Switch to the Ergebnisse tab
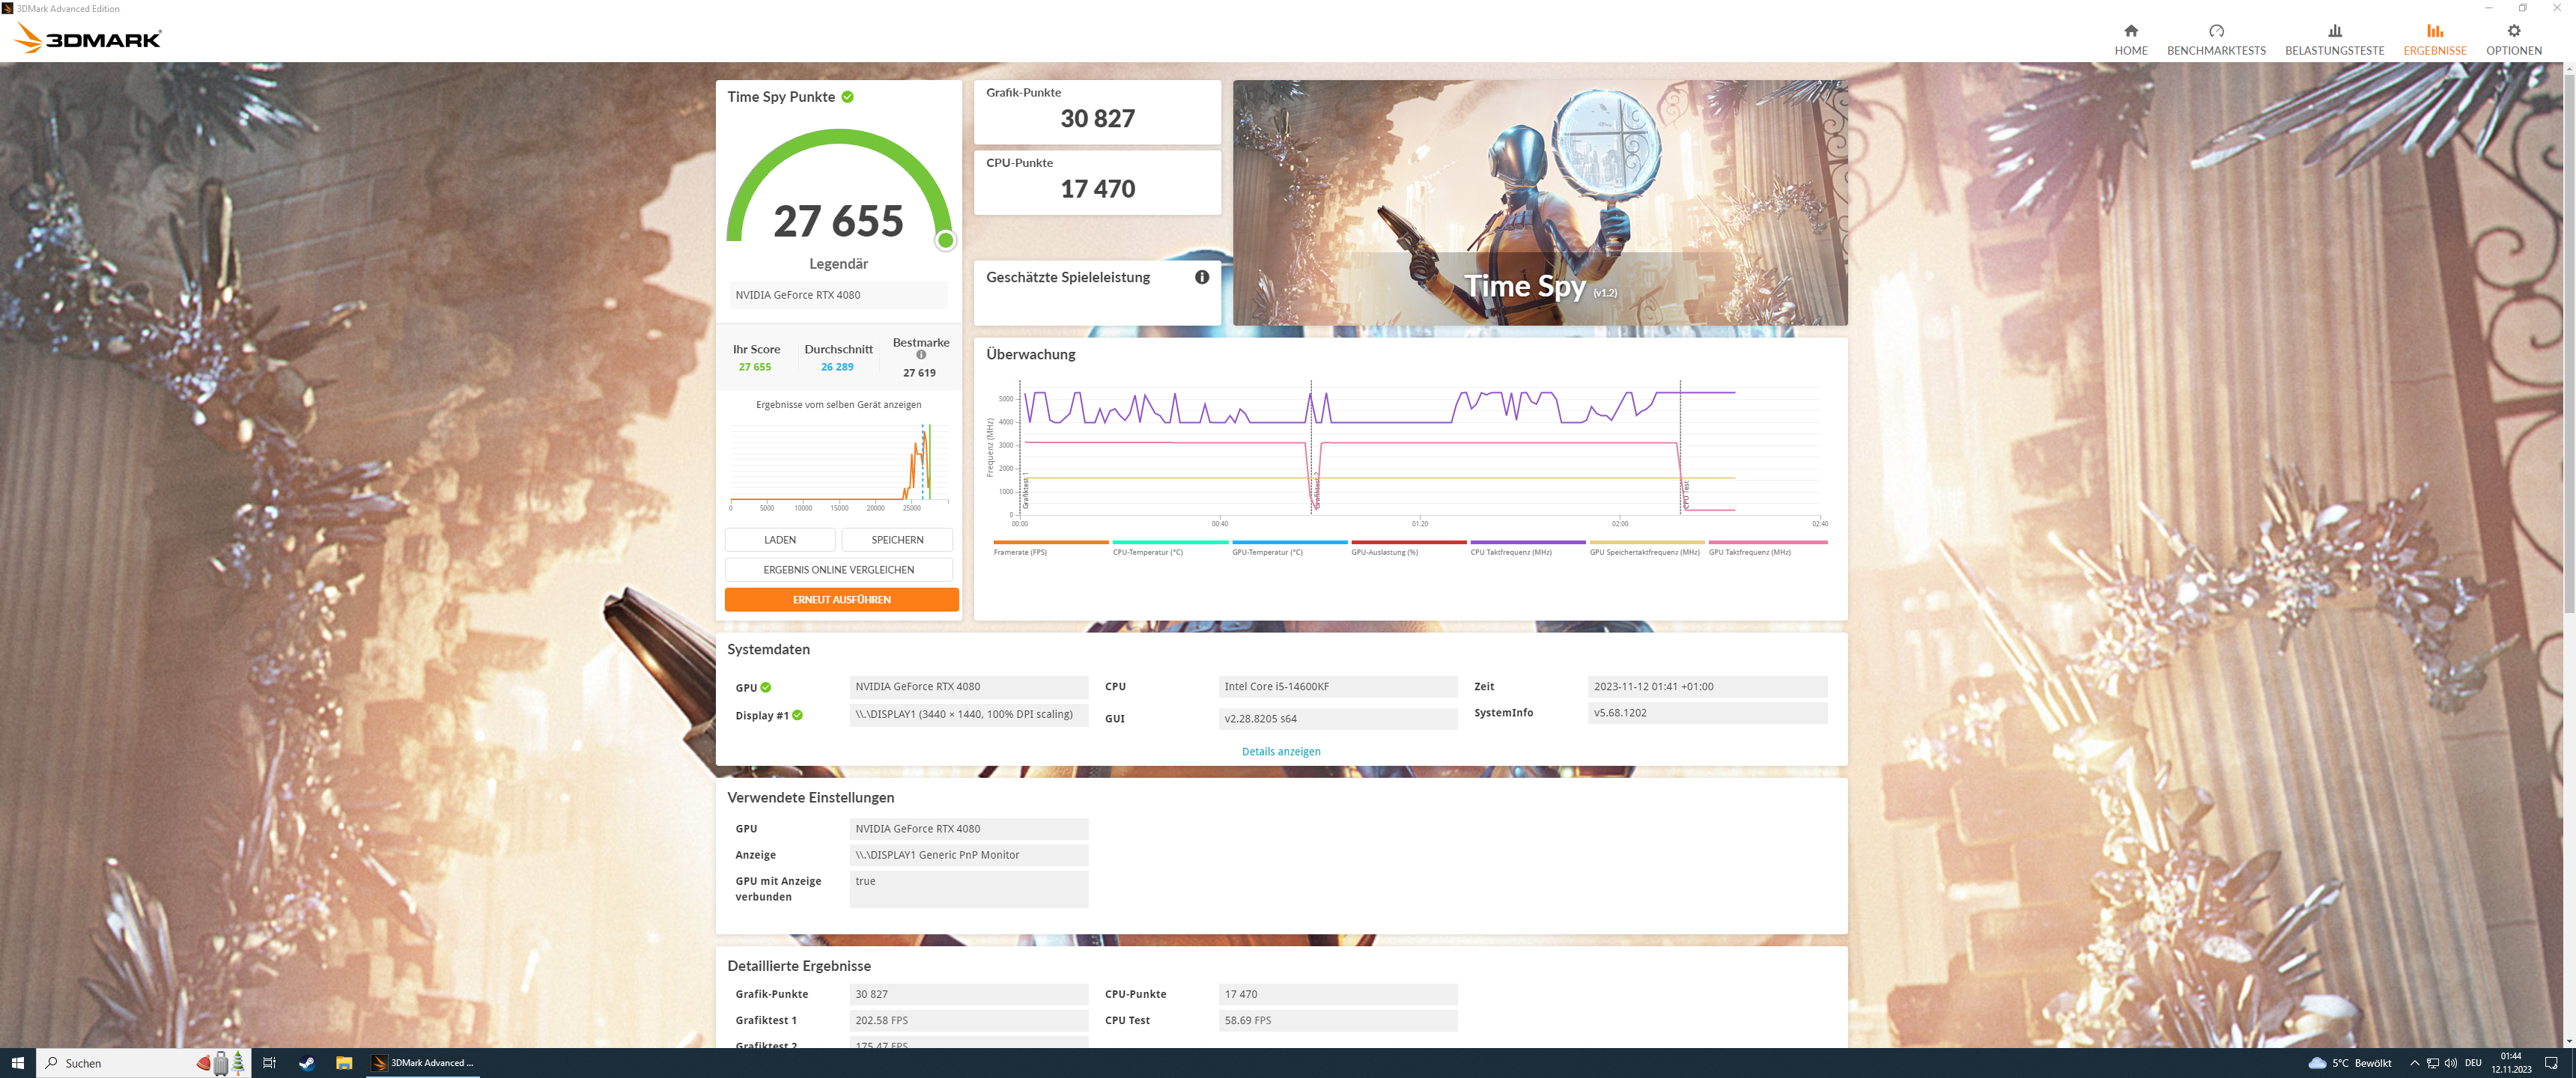 coord(2434,40)
